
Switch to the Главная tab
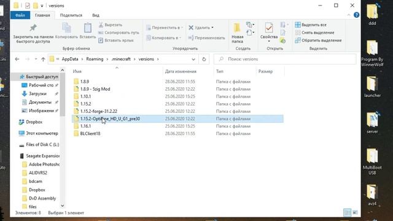[42, 15]
